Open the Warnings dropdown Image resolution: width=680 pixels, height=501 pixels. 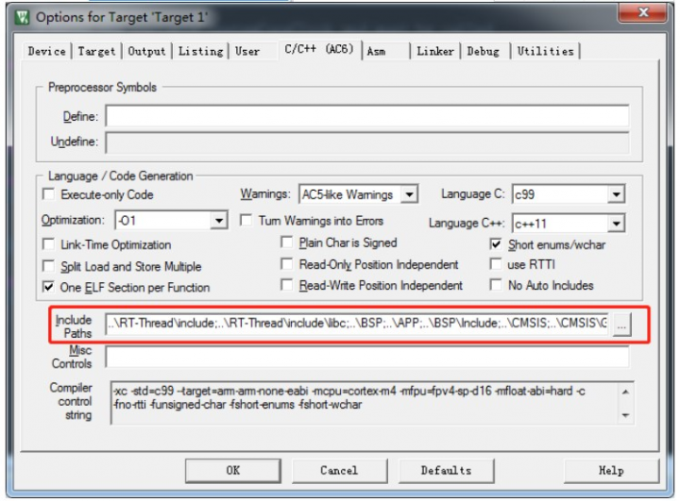pyautogui.click(x=408, y=195)
